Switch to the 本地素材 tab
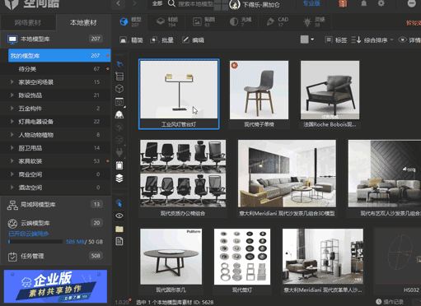Viewport: 421px width, 306px height. (x=83, y=22)
